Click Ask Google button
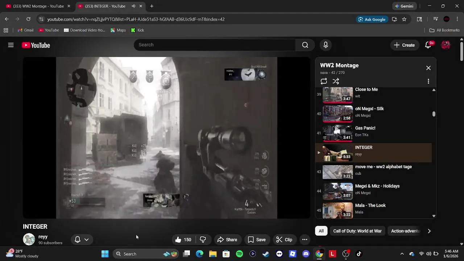Viewport: 464px width, 261px height. tap(372, 19)
